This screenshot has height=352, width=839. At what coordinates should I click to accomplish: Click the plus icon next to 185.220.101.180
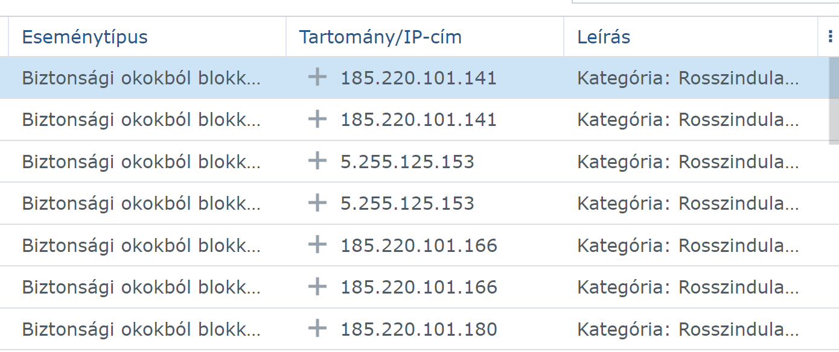[317, 329]
